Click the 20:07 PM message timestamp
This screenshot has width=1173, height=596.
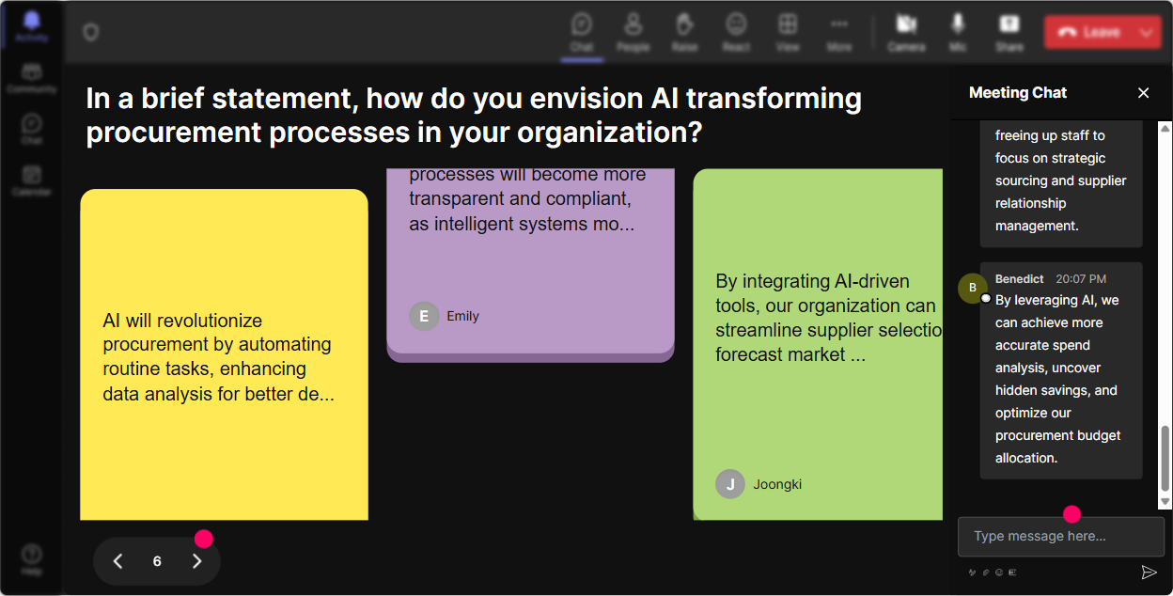[x=1081, y=279]
